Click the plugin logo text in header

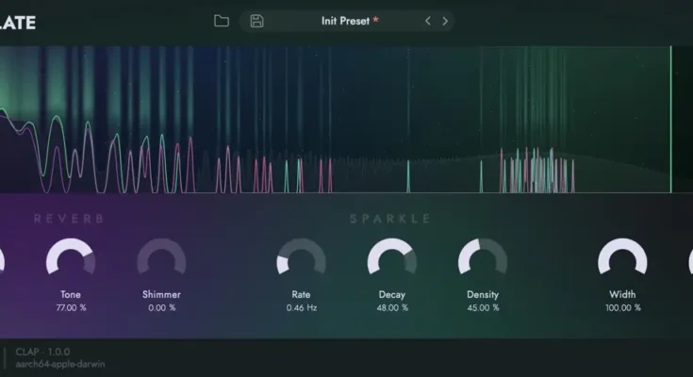tap(18, 23)
